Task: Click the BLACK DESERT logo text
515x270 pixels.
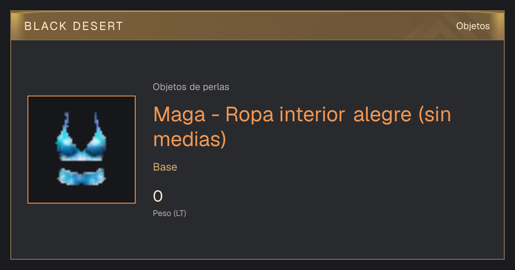Action: (74, 26)
